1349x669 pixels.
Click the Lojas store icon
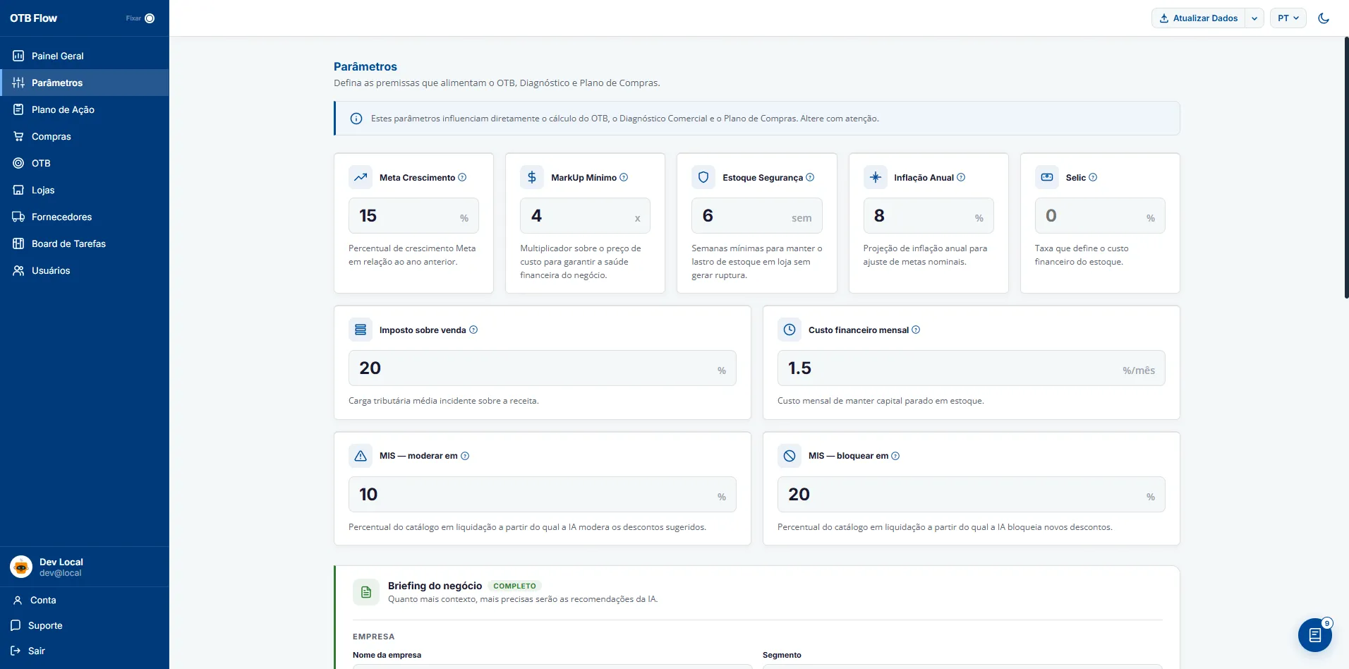point(18,190)
